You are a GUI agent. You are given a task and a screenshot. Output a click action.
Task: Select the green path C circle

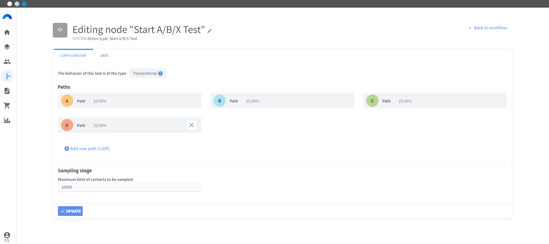pyautogui.click(x=372, y=101)
